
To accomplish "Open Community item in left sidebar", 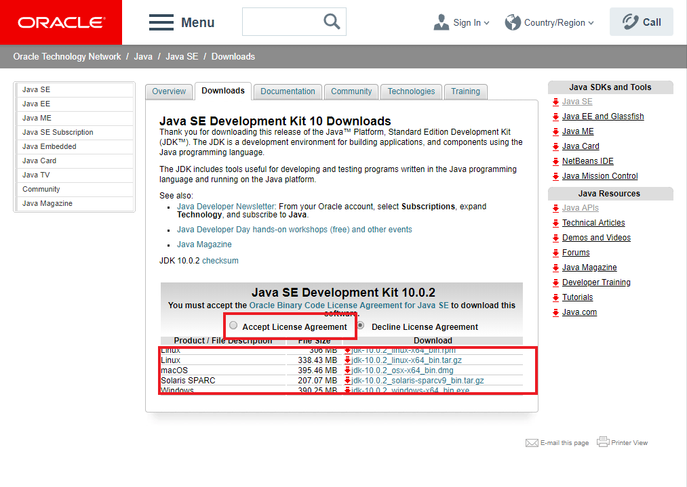I will click(75, 189).
